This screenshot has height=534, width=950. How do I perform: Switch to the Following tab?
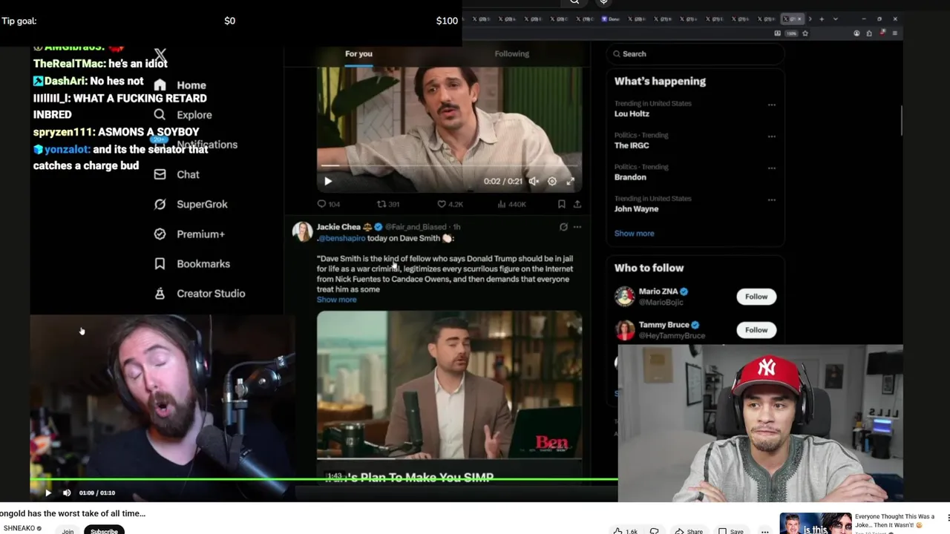[512, 53]
